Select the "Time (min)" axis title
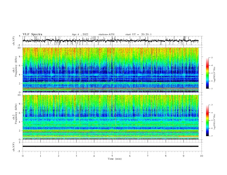 click(115, 159)
